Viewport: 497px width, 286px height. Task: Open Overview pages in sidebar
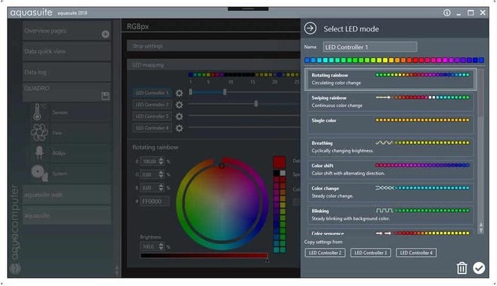click(66, 31)
